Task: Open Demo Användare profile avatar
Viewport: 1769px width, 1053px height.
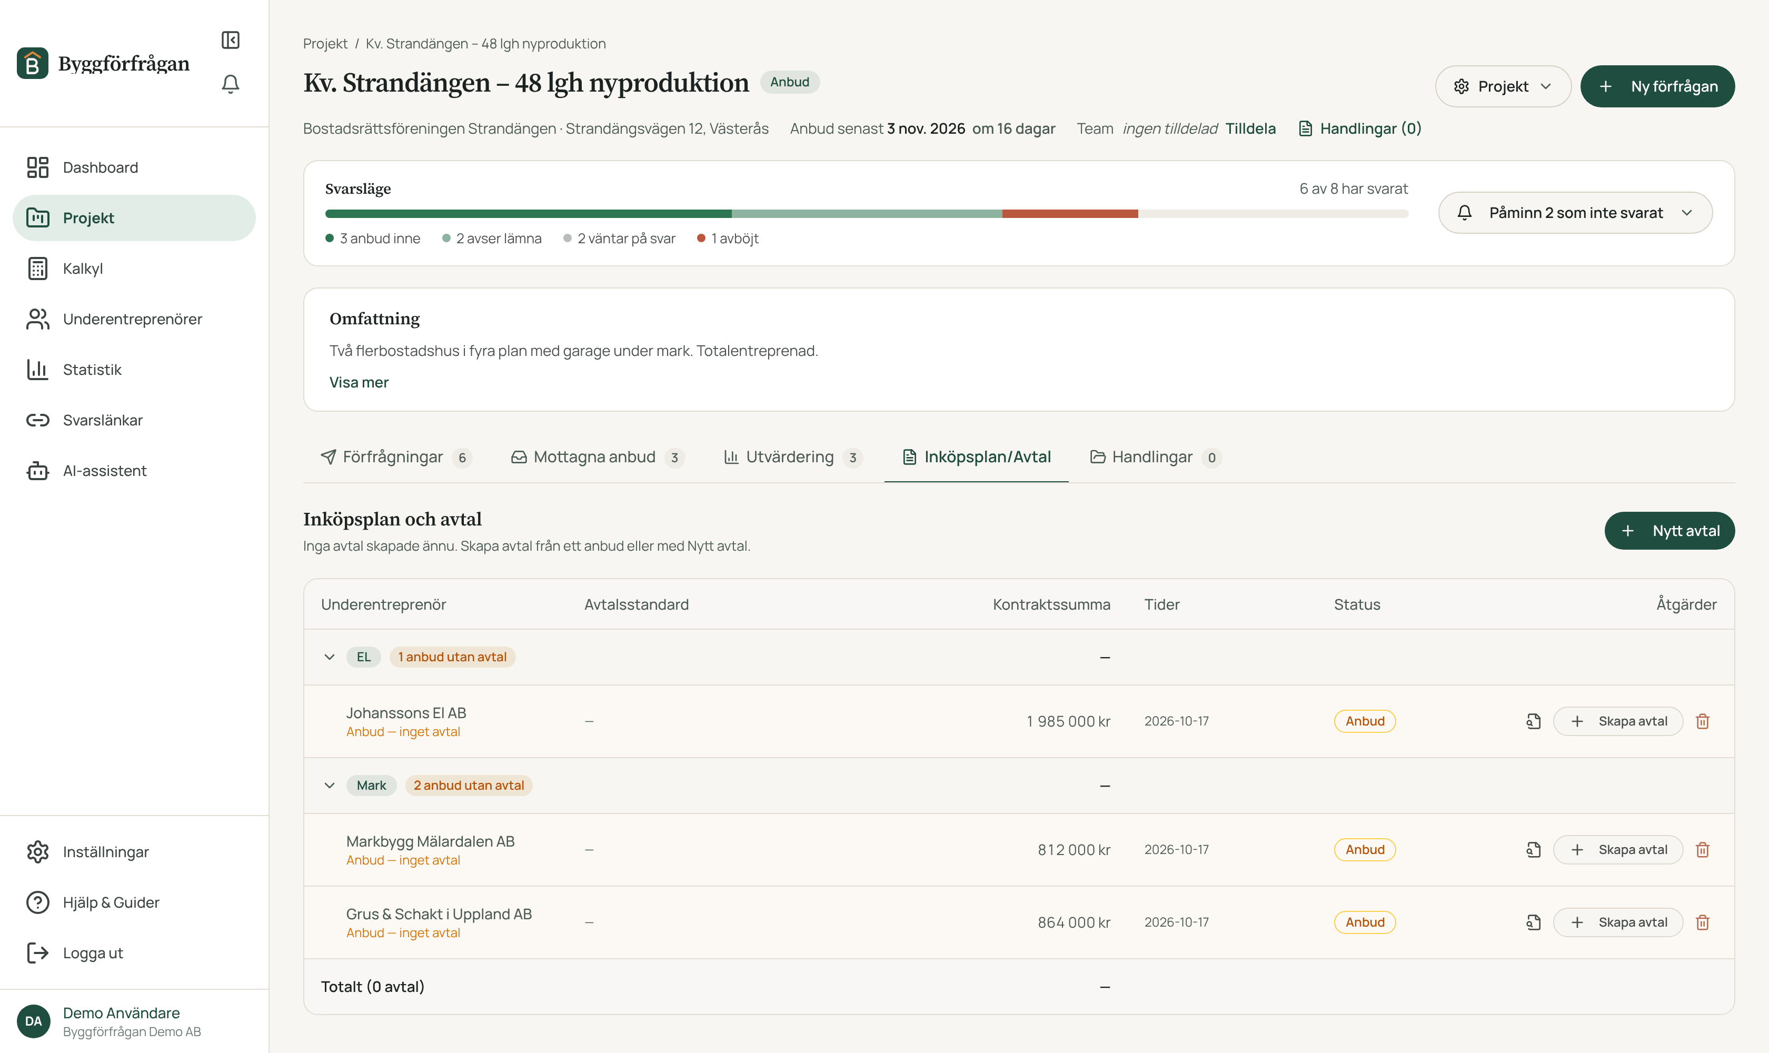Action: pyautogui.click(x=33, y=1021)
